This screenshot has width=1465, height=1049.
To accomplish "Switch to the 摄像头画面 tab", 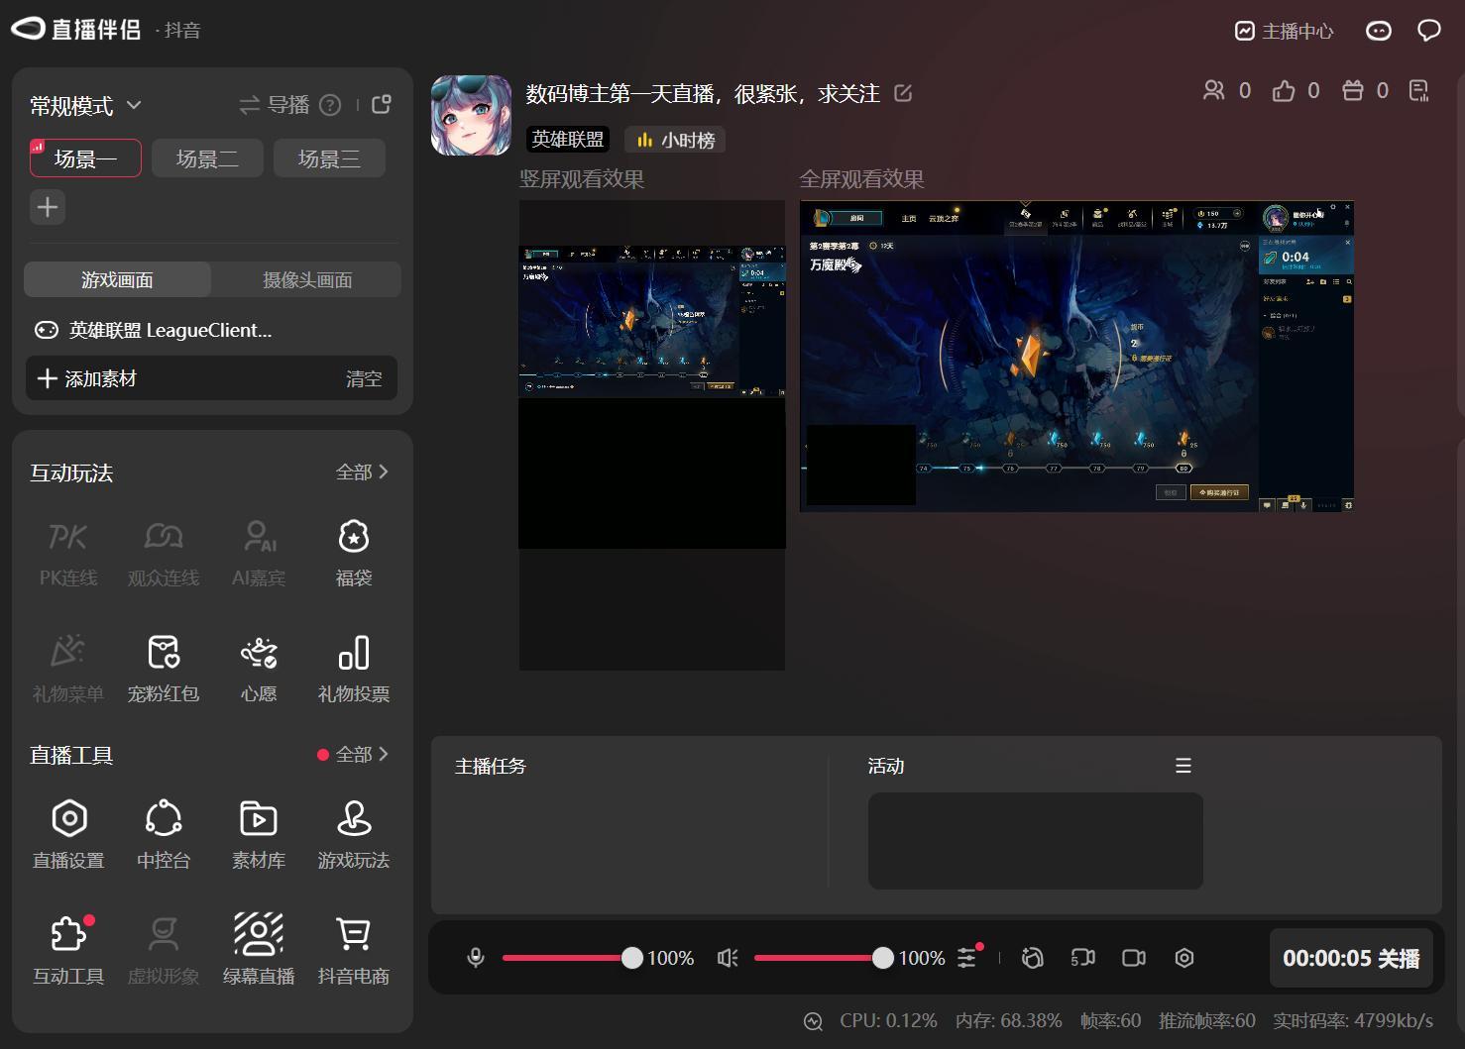I will [307, 280].
